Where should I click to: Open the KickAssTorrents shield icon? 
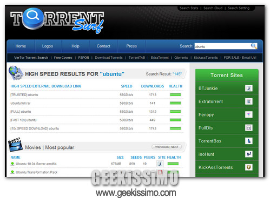click(x=249, y=167)
